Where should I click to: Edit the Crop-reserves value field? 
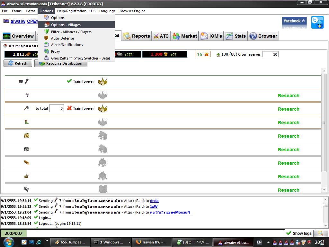coord(271,54)
